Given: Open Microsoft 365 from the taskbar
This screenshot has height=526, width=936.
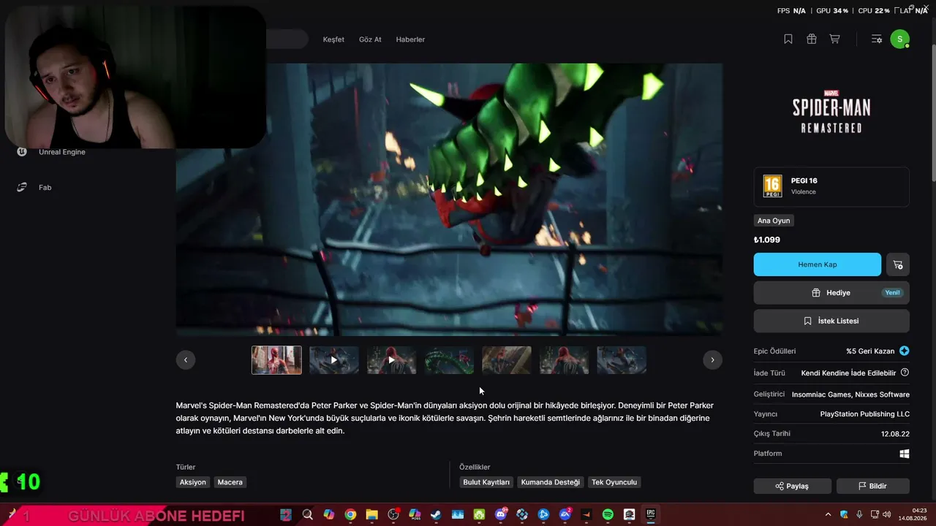Looking at the screenshot, I should coord(415,515).
